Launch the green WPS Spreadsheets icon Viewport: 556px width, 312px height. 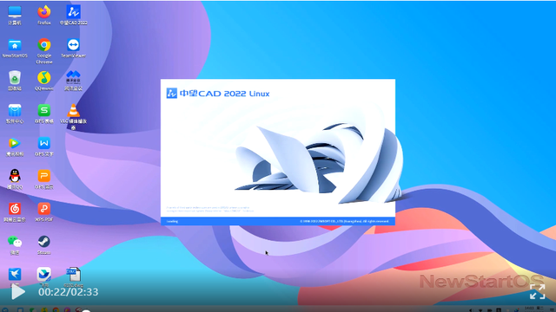44,114
